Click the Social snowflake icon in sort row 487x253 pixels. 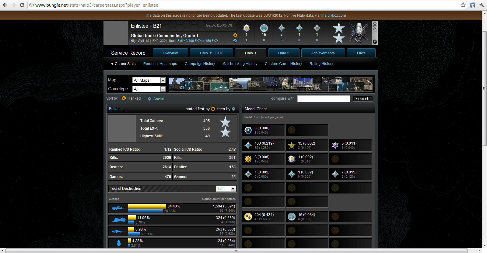[x=149, y=99]
